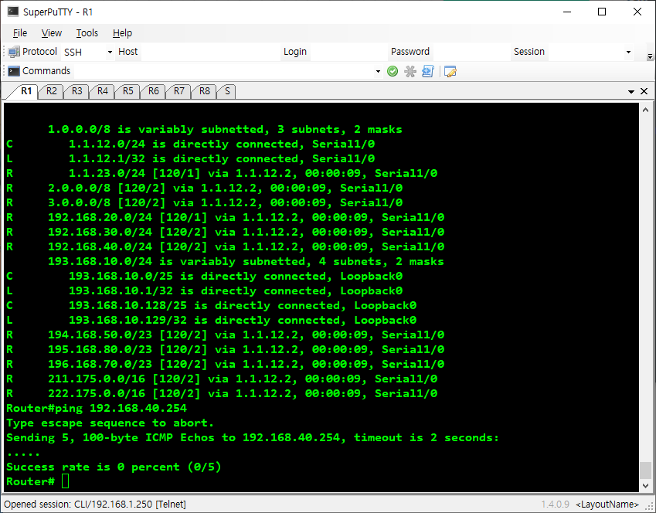Viewport: 656px width, 513px height.
Task: Click the Commands terminal icon
Action: (x=14, y=71)
